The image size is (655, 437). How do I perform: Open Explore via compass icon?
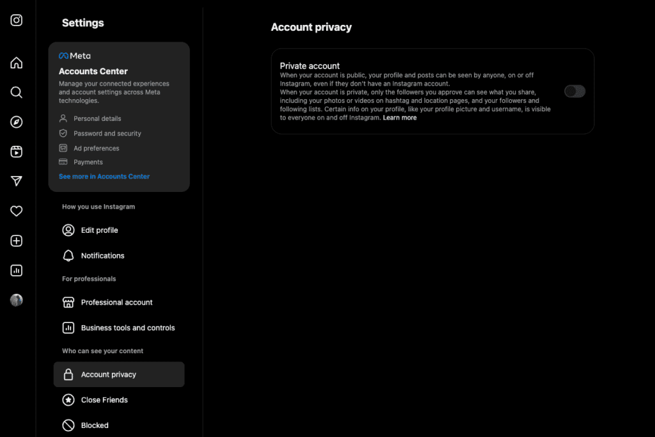click(17, 122)
